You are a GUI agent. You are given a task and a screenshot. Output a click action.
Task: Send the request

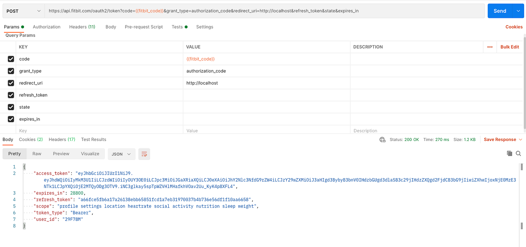(500, 11)
